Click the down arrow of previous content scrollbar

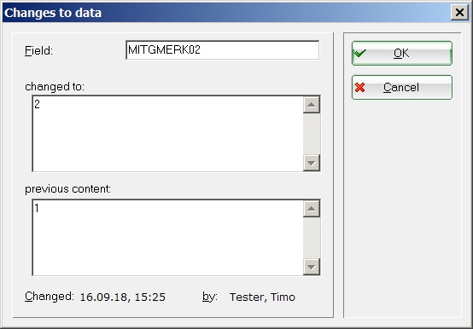312,267
